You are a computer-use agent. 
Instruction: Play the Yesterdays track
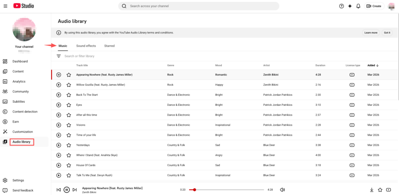coord(58,145)
